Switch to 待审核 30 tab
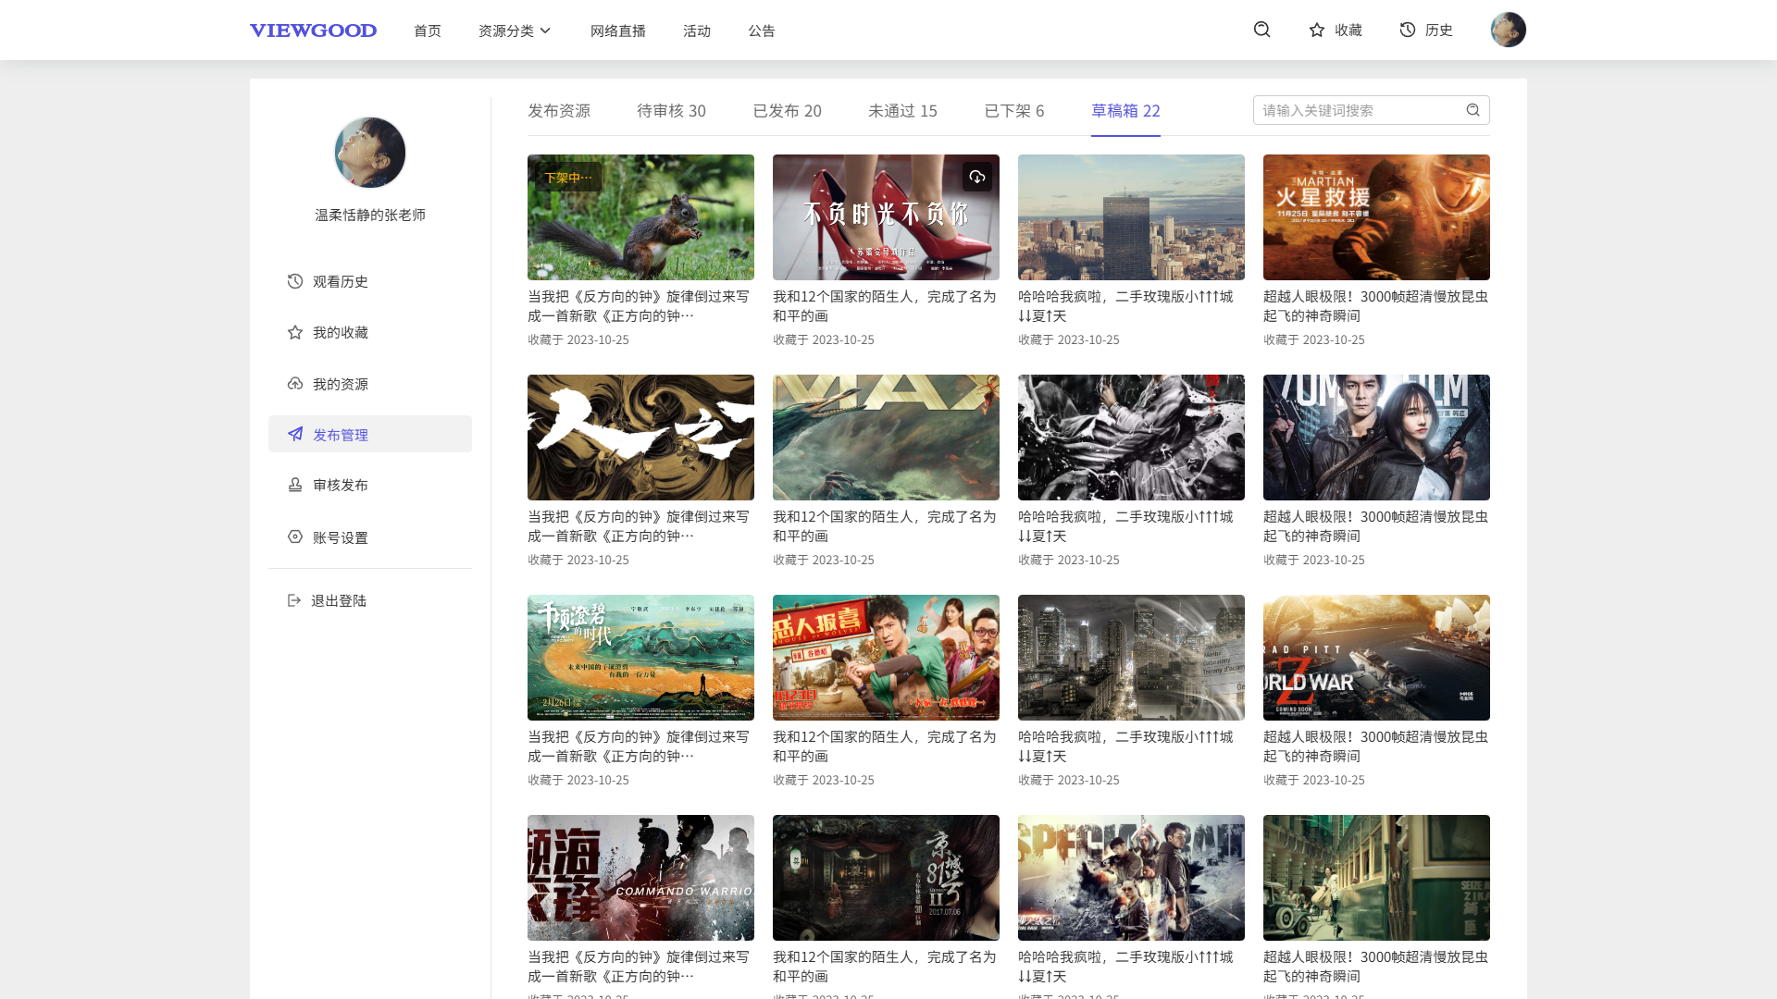Image resolution: width=1777 pixels, height=999 pixels. pyautogui.click(x=671, y=111)
